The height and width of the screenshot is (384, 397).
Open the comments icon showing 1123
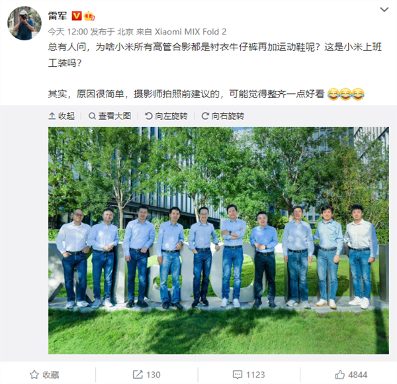[x=238, y=375]
